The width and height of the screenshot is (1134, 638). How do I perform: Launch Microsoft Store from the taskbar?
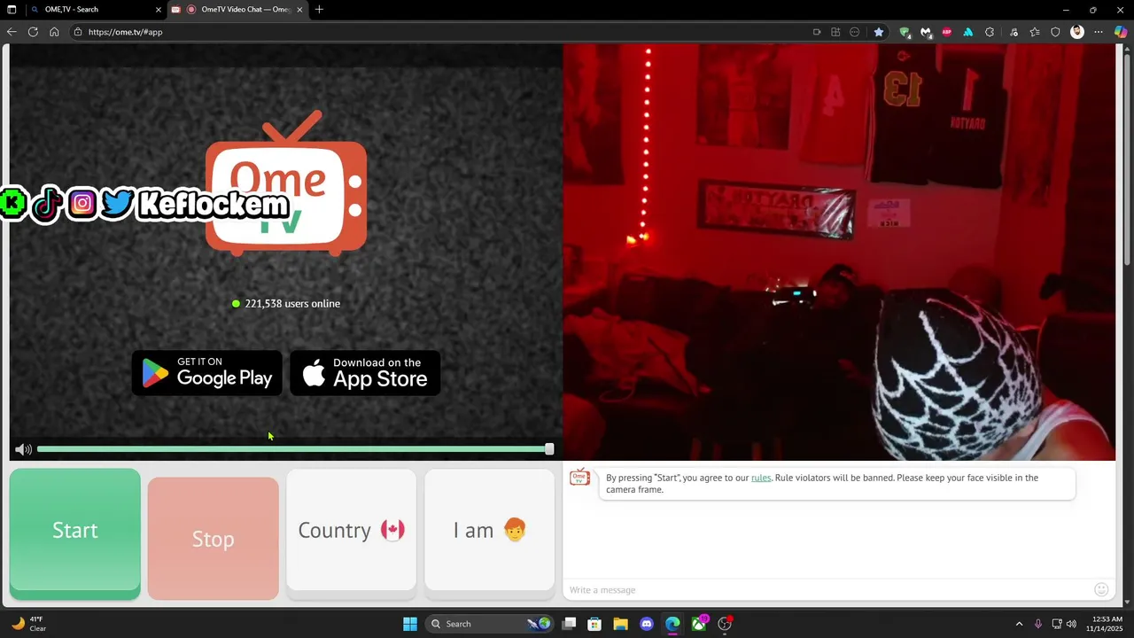(594, 624)
